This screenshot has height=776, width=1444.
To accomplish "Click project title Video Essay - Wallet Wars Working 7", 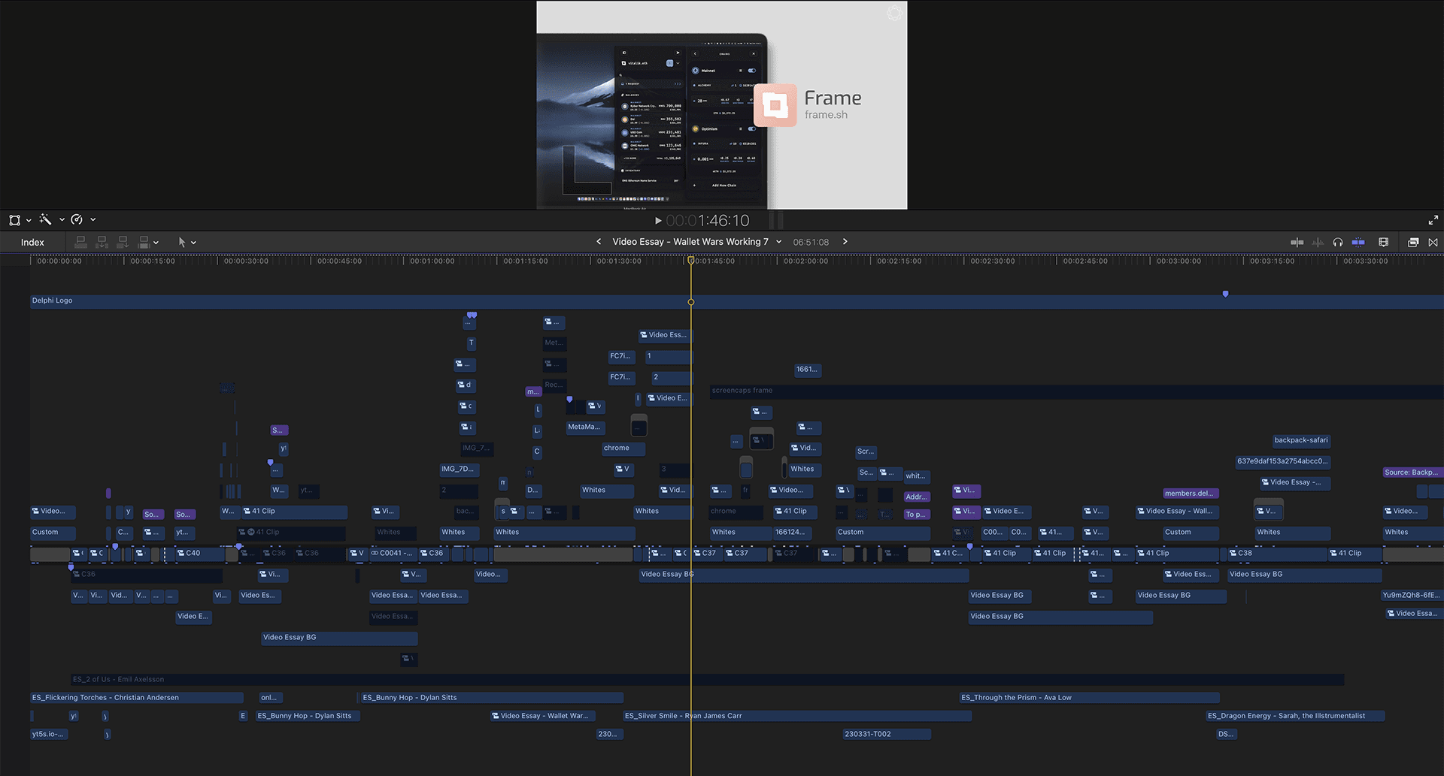I will pos(690,242).
